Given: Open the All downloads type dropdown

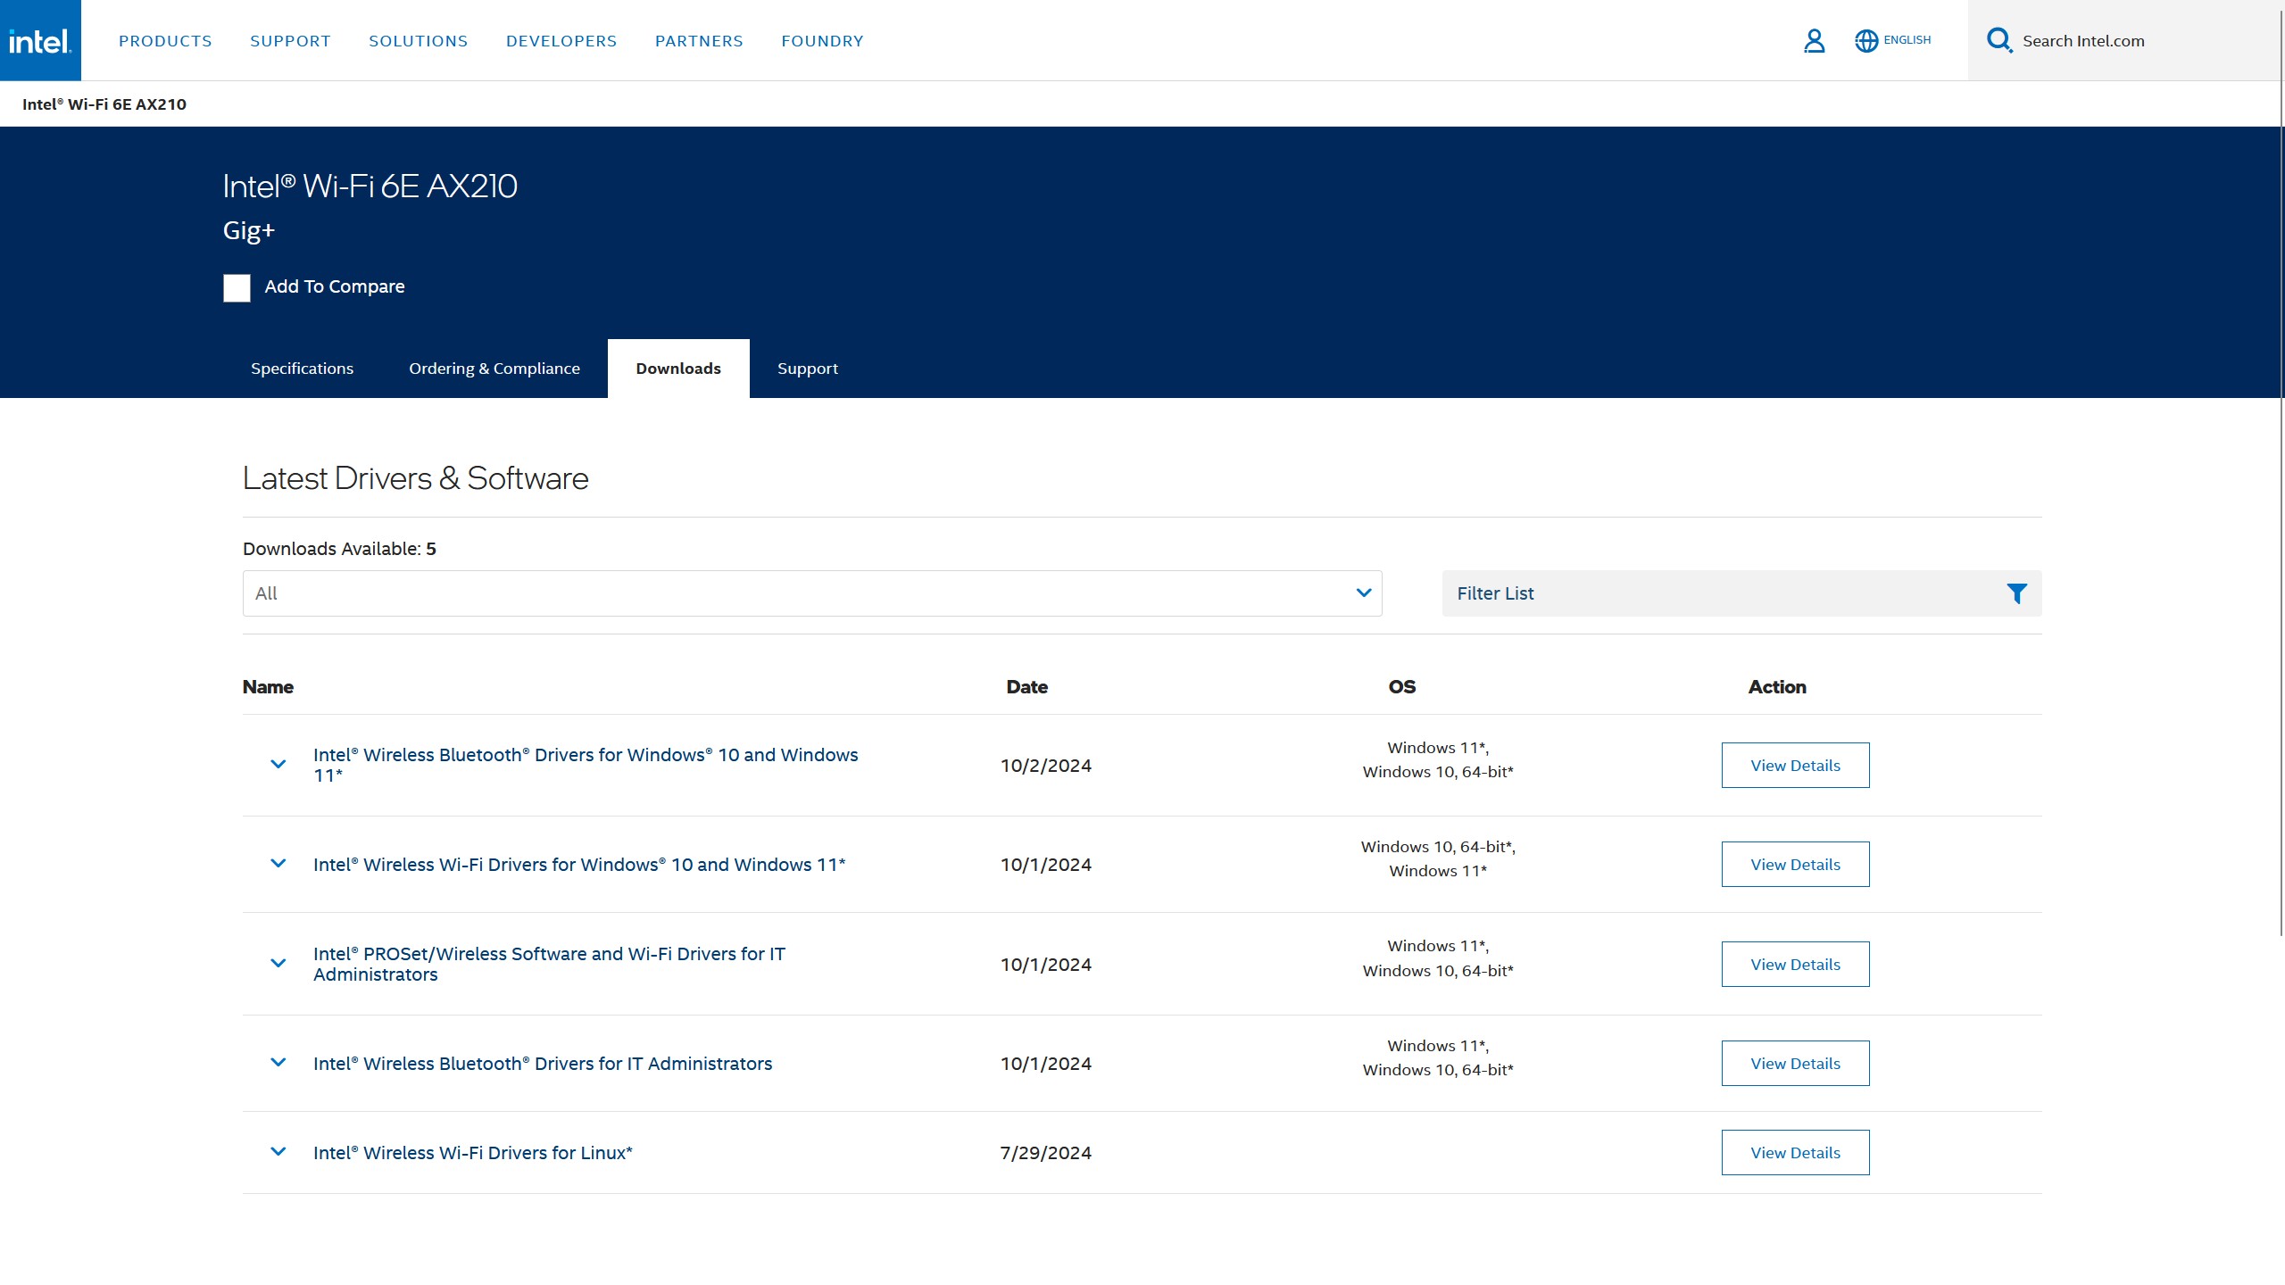Looking at the screenshot, I should coord(811,593).
